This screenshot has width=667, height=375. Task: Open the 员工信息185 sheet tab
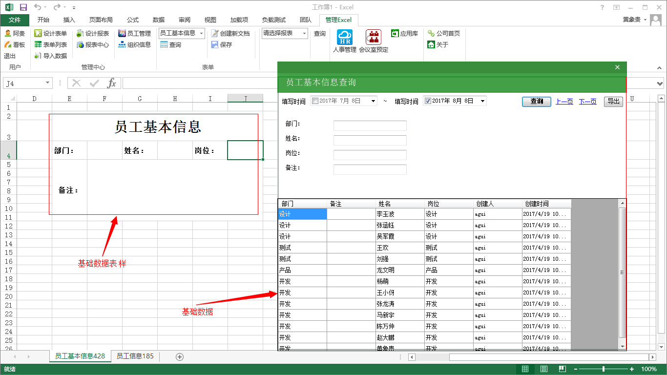(x=135, y=356)
